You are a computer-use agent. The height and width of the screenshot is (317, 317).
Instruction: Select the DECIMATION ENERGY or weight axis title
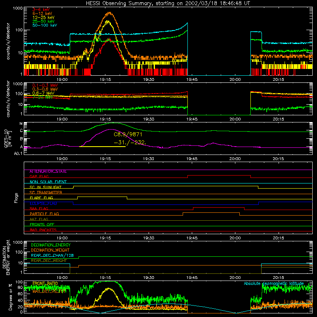[6, 257]
